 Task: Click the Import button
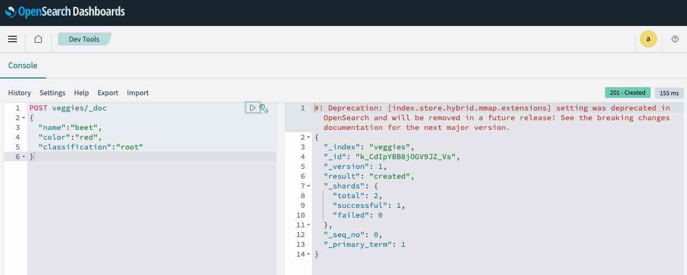(x=138, y=93)
